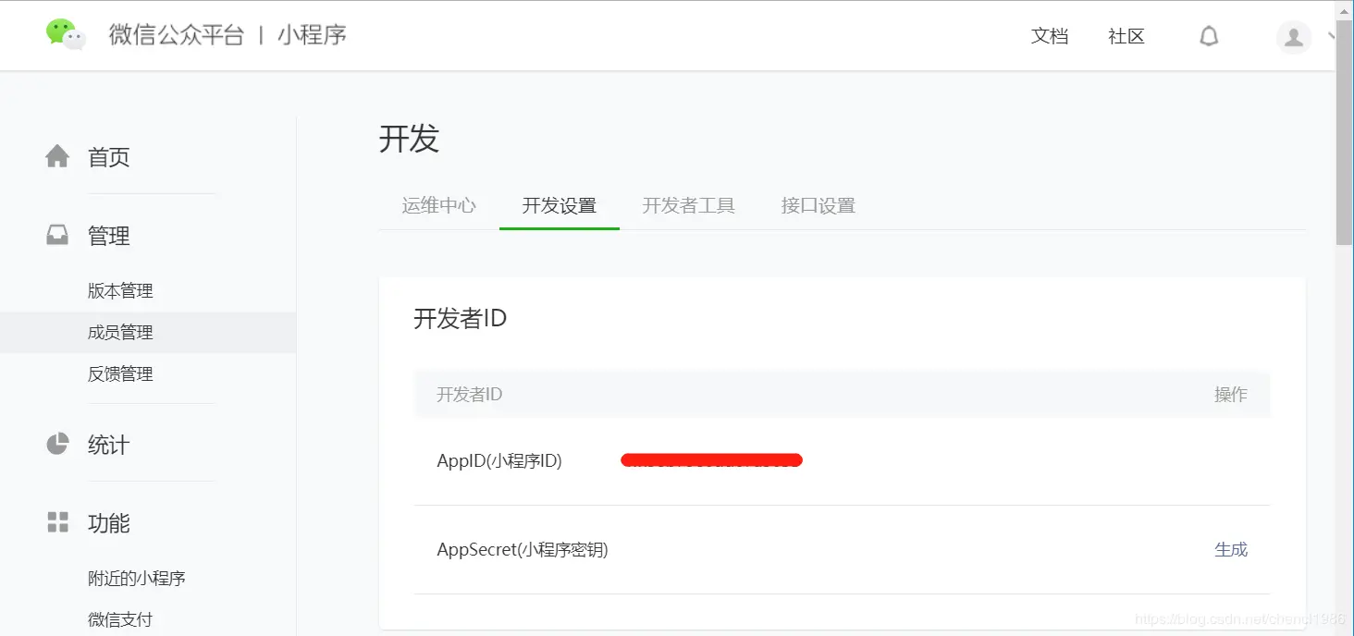This screenshot has width=1354, height=636.
Task: Click 生成 to generate the AppSecret
Action: [x=1231, y=549]
